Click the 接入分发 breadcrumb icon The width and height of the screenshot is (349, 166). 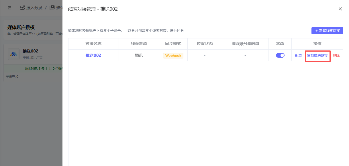[x=22, y=8]
